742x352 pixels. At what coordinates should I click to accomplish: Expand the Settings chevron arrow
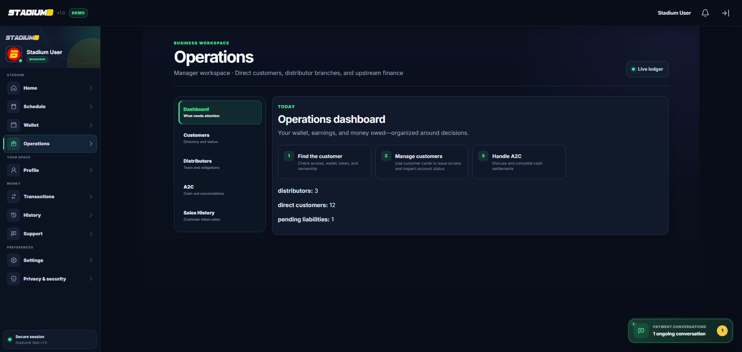coord(91,260)
